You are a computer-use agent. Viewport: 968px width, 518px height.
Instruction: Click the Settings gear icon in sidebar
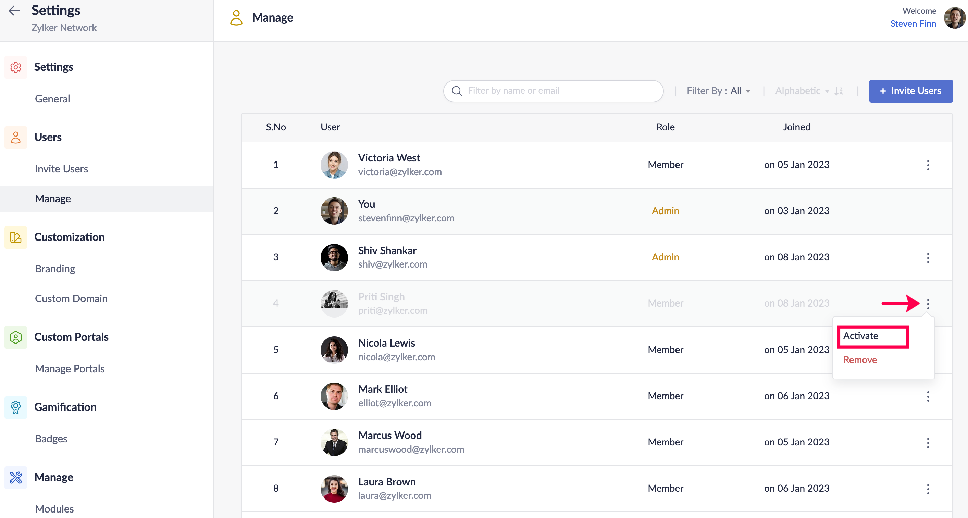point(16,67)
